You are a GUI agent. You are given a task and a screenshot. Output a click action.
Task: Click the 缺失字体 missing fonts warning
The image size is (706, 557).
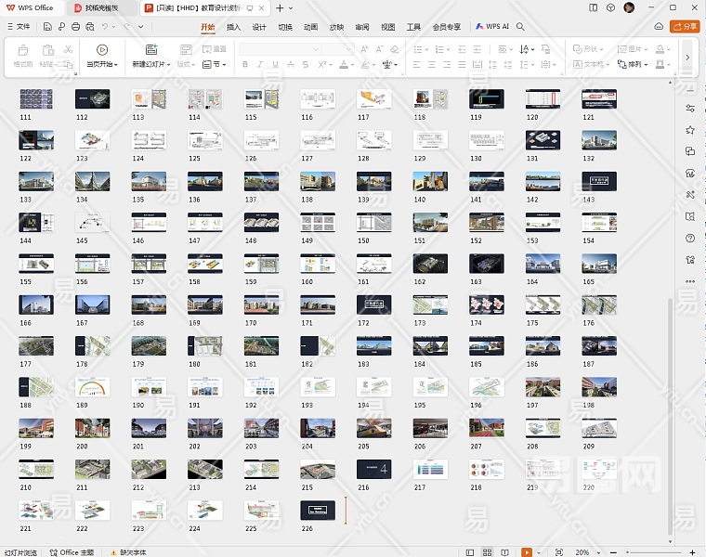[132, 551]
